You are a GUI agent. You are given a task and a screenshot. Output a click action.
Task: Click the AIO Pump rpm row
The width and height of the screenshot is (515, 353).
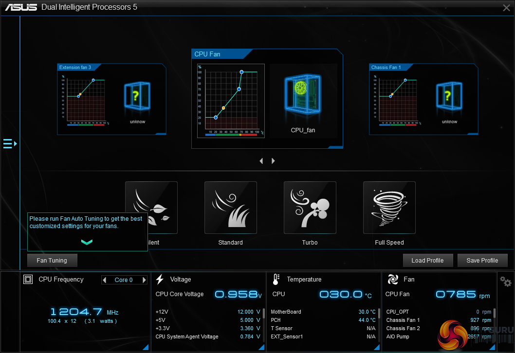point(439,336)
